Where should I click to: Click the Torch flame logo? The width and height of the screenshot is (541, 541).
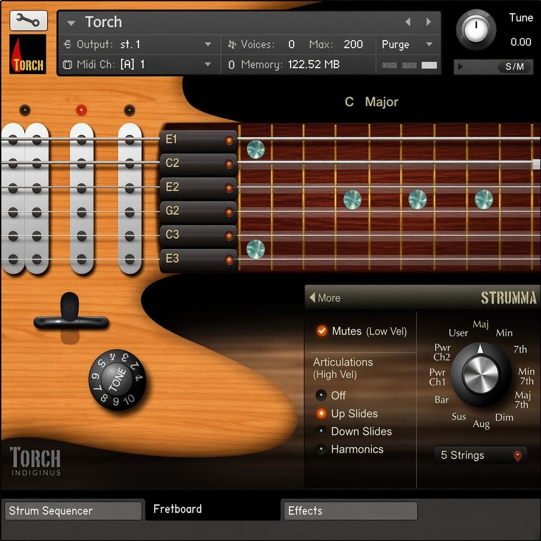pyautogui.click(x=27, y=54)
